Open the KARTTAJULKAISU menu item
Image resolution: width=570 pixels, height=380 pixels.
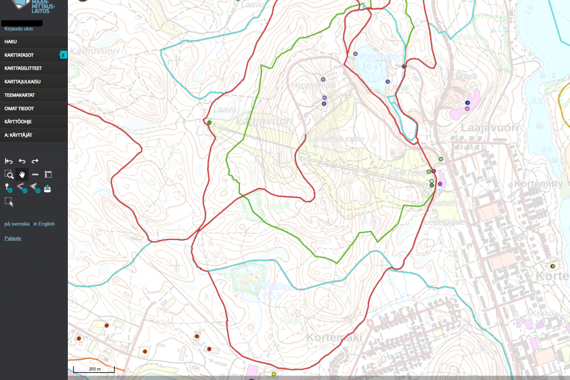pos(34,82)
